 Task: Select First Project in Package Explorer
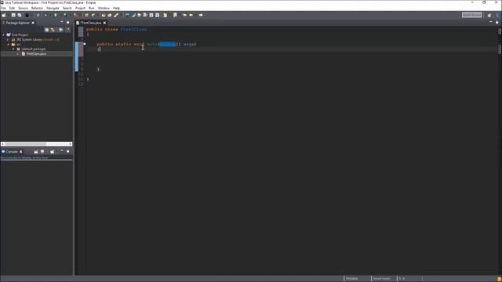click(x=20, y=34)
